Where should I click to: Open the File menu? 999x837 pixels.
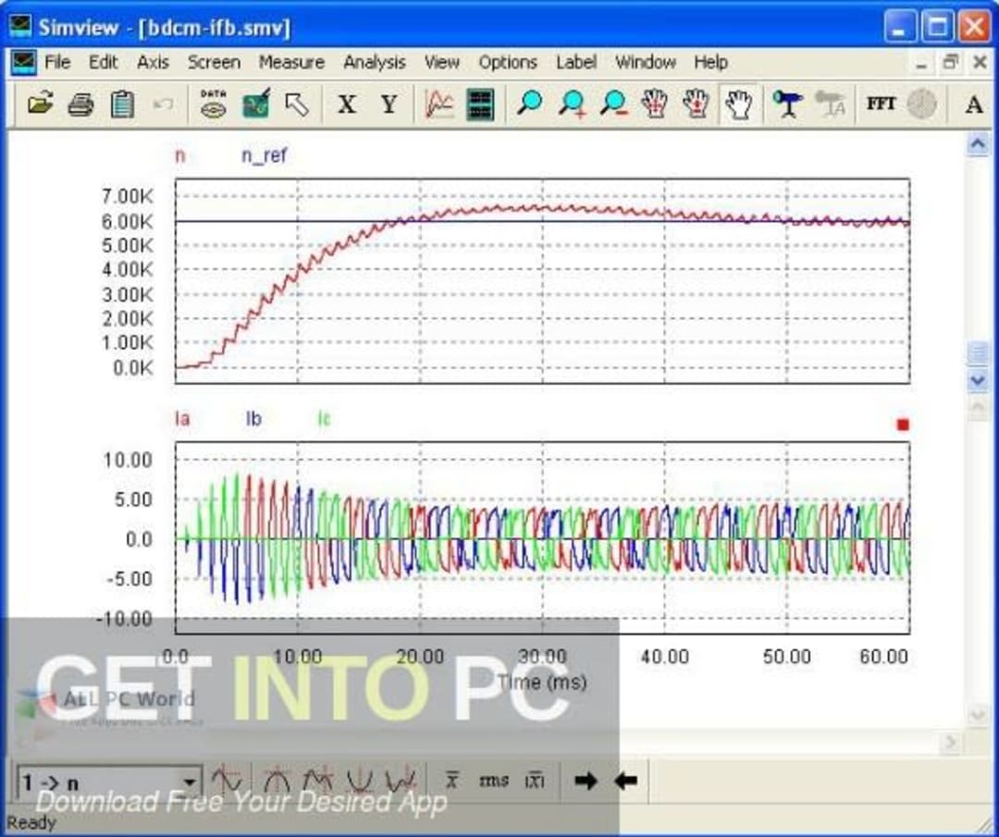(x=57, y=62)
